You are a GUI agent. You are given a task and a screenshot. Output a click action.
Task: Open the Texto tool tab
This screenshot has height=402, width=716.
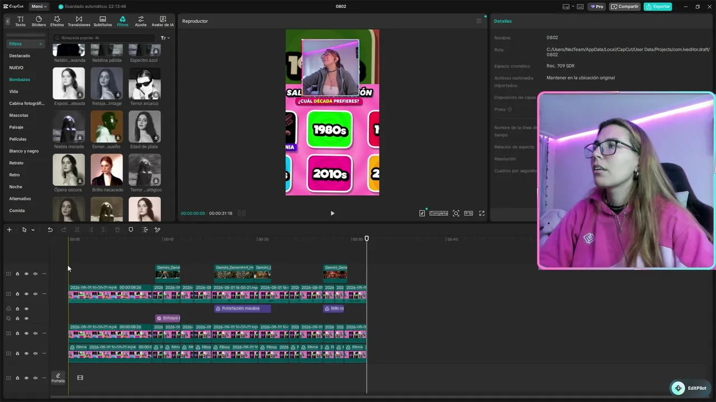pos(20,21)
